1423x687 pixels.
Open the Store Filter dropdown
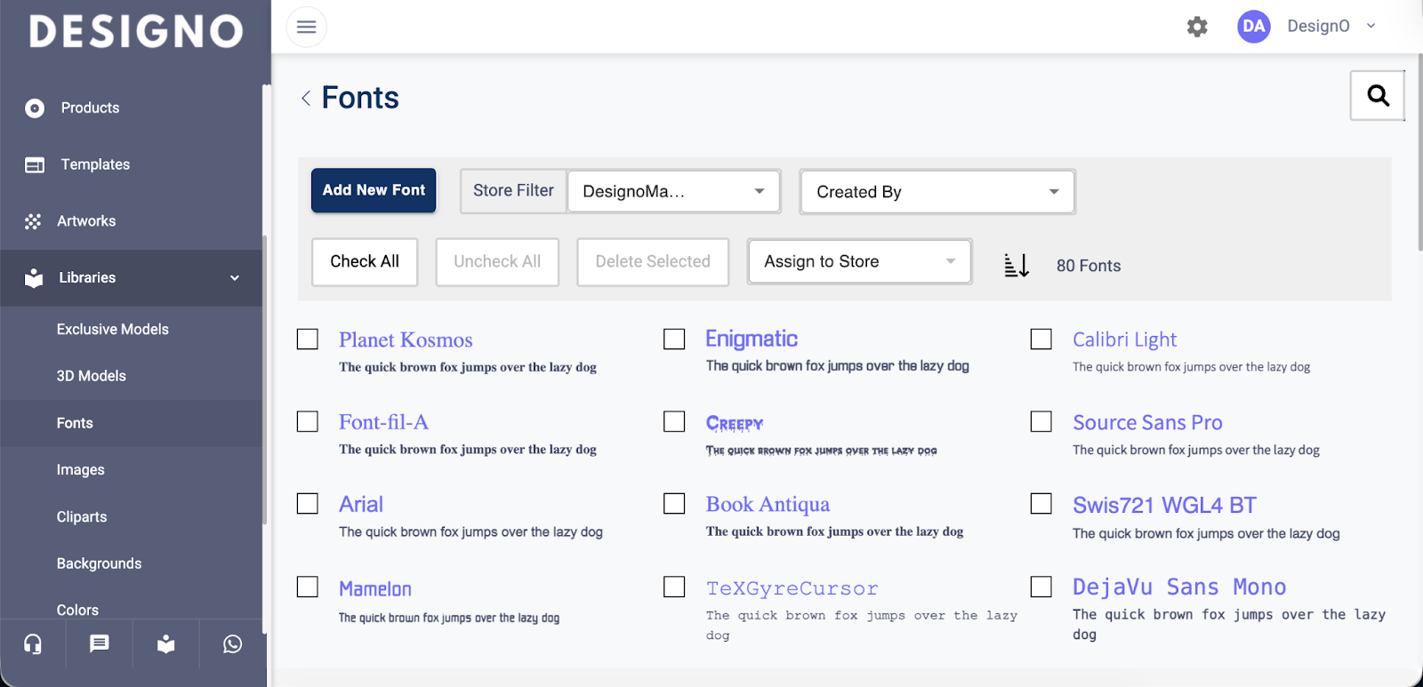pos(673,191)
